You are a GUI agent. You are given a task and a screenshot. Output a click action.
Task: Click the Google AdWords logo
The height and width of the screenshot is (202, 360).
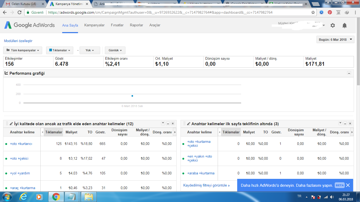click(x=30, y=25)
